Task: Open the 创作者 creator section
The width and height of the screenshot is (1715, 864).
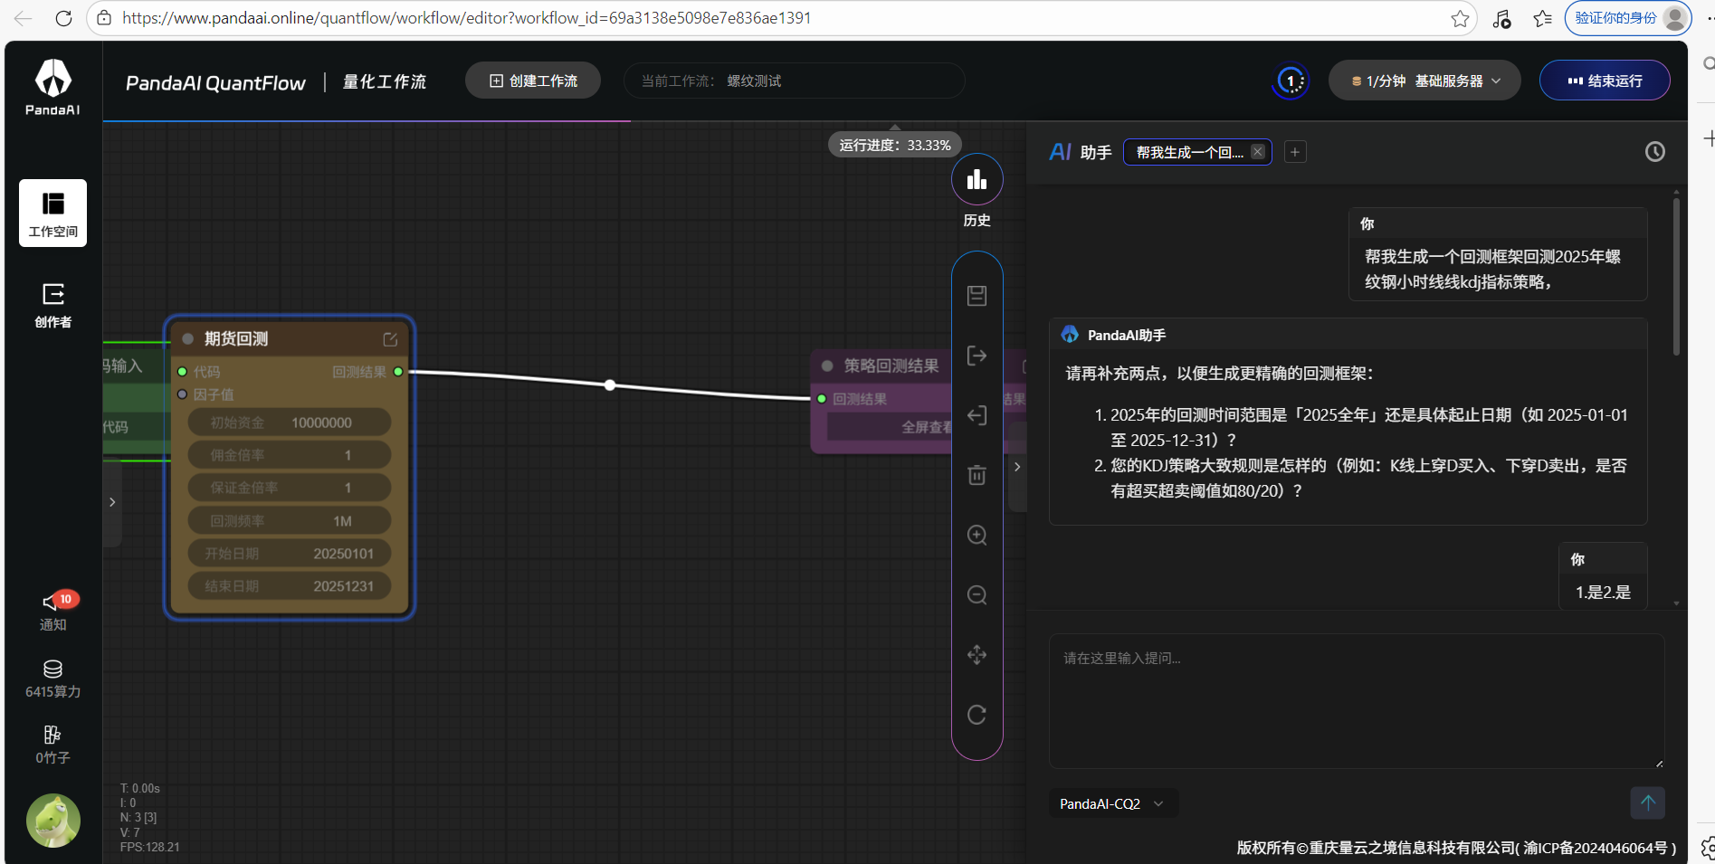Action: (52, 305)
